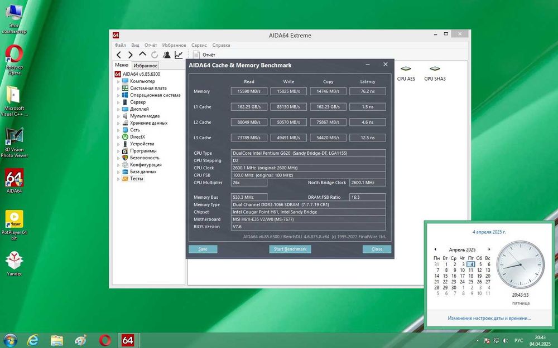Click the up-level arrow in AIDA64 toolbar
The width and height of the screenshot is (558, 348).
point(142,54)
